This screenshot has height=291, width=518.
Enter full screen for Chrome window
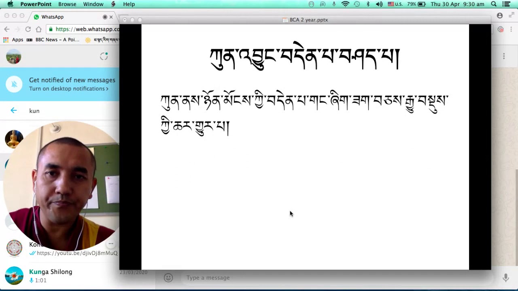coord(512,15)
